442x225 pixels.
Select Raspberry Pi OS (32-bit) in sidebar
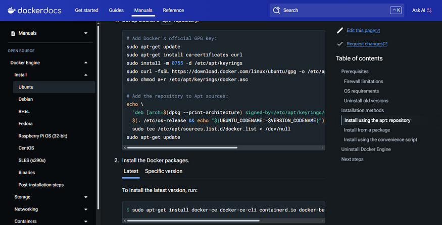[43, 136]
